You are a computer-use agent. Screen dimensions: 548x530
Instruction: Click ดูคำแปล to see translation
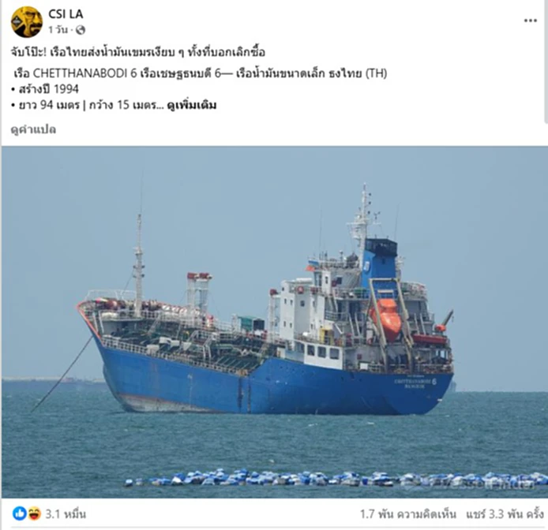(33, 129)
